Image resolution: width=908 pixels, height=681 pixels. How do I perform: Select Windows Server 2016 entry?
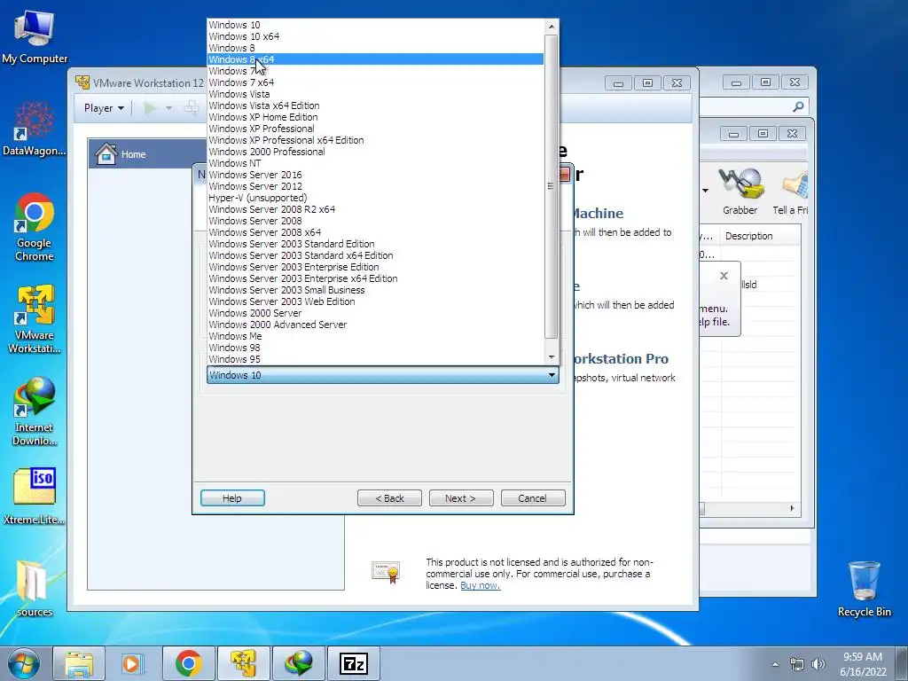click(x=375, y=175)
